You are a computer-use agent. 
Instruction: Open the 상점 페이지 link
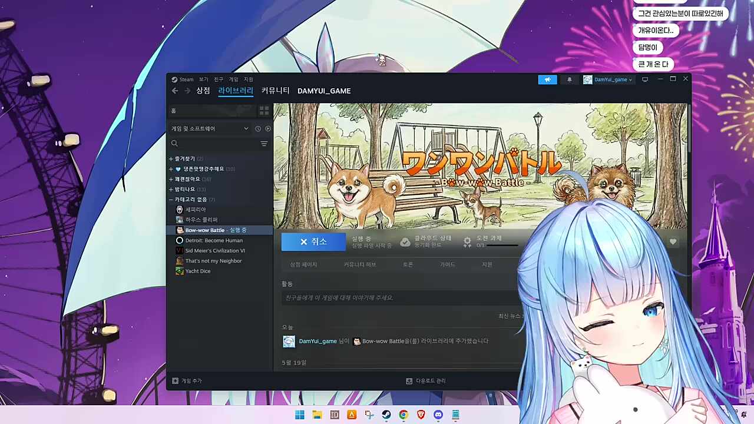tap(304, 265)
